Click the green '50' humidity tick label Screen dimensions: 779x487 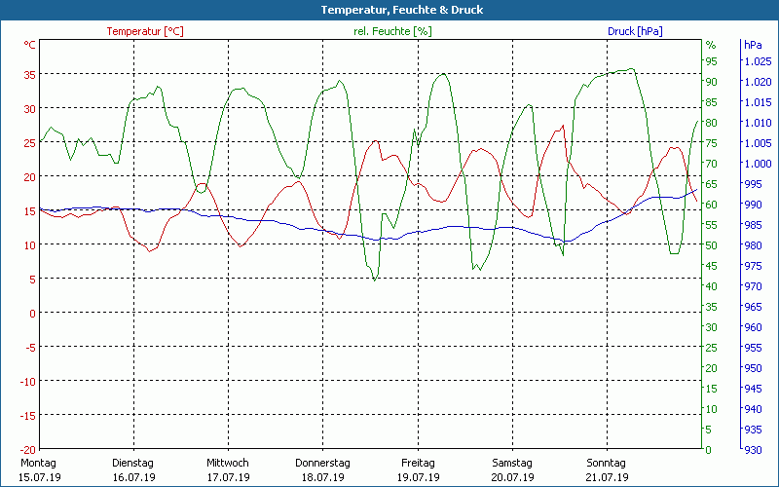[x=712, y=245]
